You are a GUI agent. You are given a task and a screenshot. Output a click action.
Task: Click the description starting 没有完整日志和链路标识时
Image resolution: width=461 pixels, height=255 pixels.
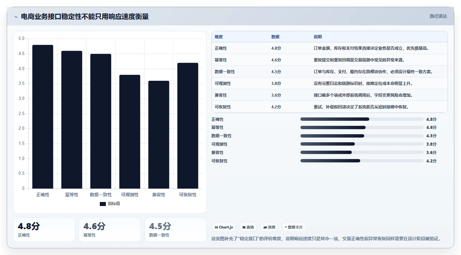coord(363,84)
